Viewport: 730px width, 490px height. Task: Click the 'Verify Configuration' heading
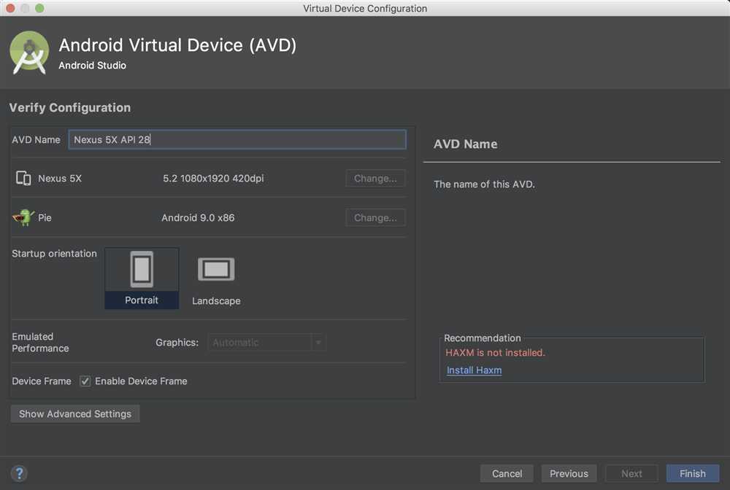coord(70,107)
